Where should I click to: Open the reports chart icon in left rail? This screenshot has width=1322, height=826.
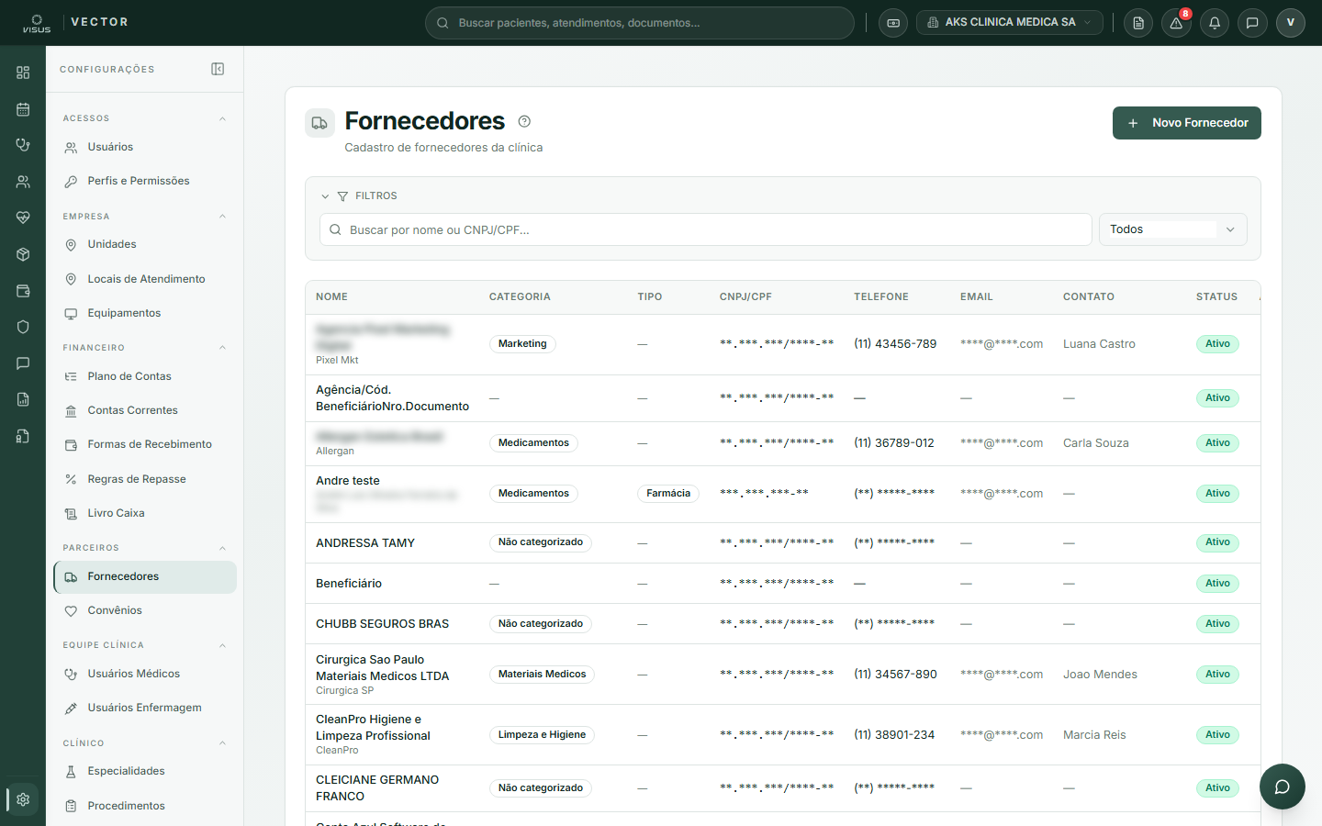[x=23, y=399]
